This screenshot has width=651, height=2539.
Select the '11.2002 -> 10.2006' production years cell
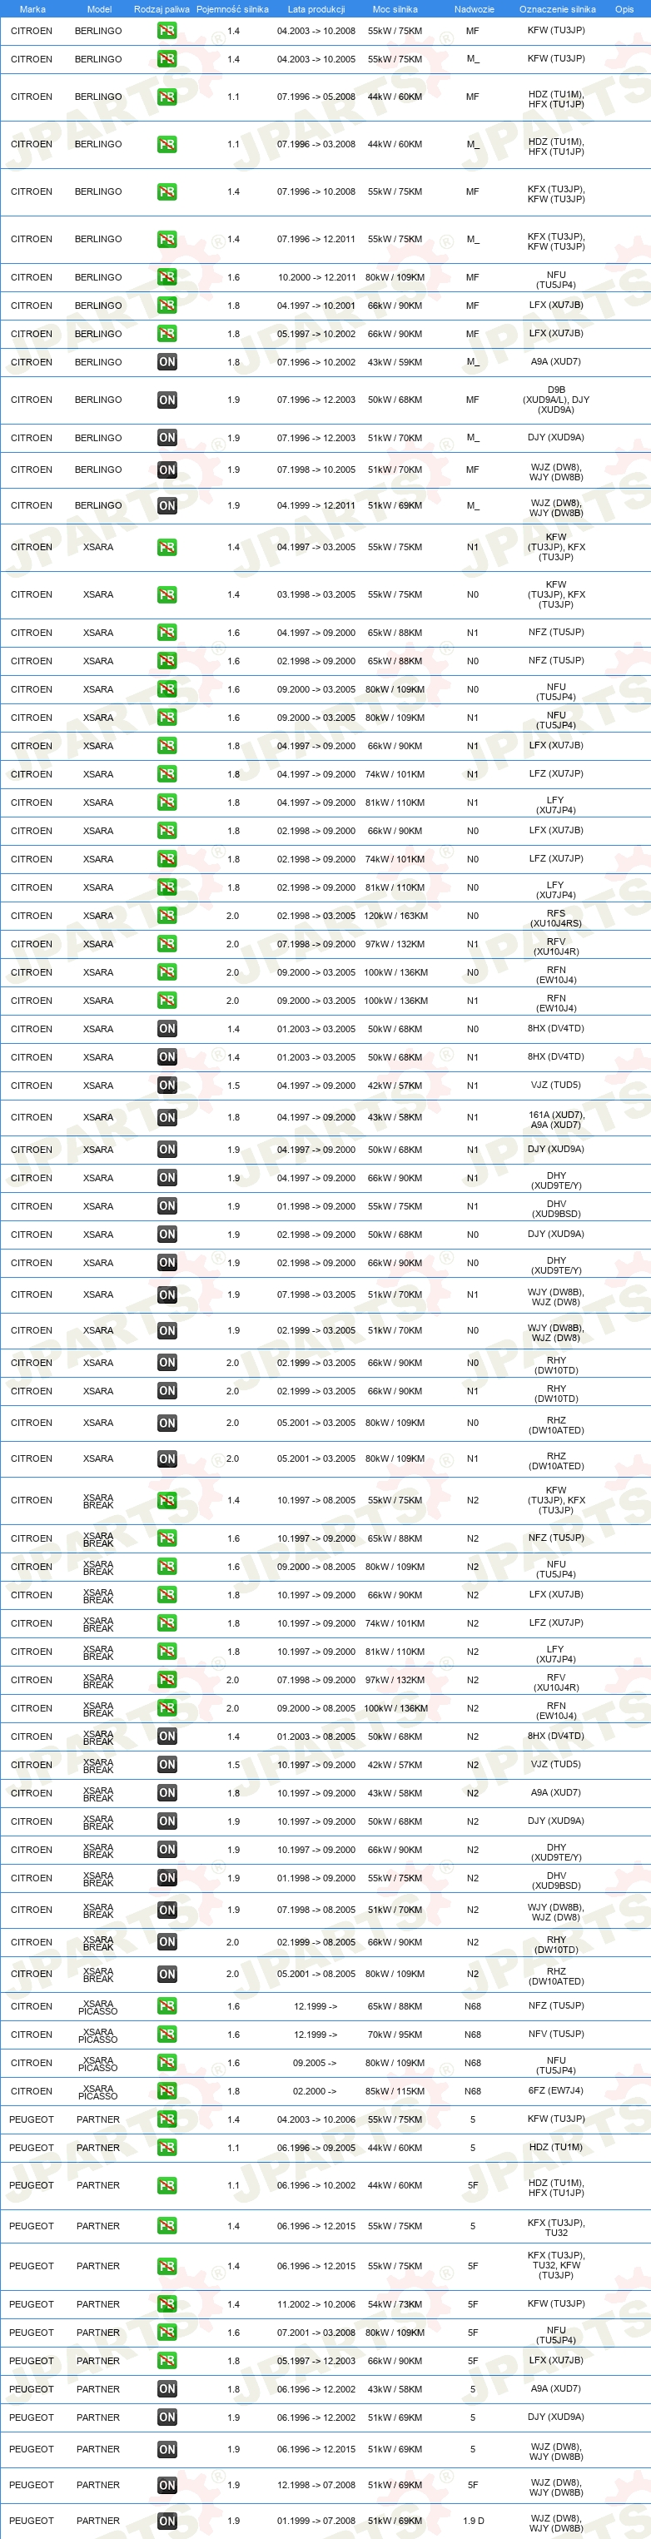pyautogui.click(x=316, y=2304)
